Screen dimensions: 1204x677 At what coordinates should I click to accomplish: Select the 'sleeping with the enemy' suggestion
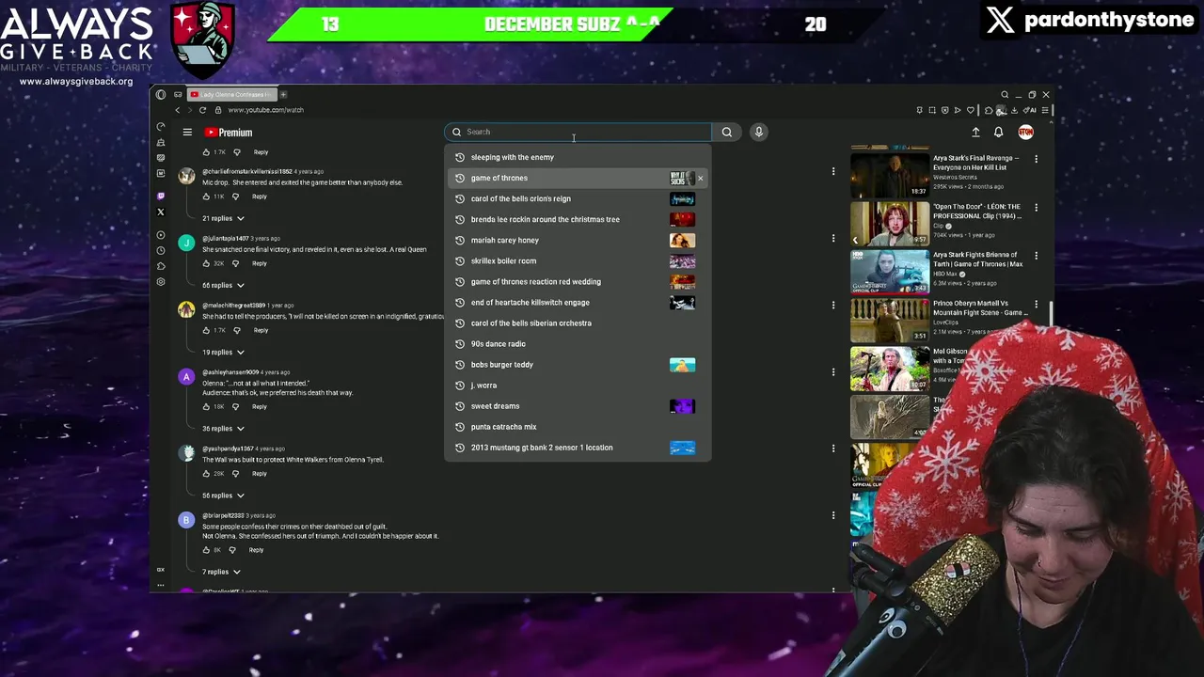click(578, 157)
